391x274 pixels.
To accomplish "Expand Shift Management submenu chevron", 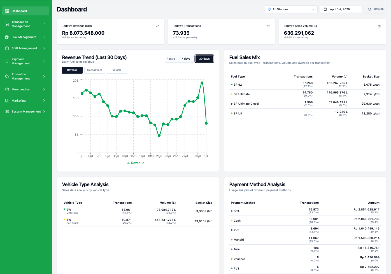I will click(44, 48).
